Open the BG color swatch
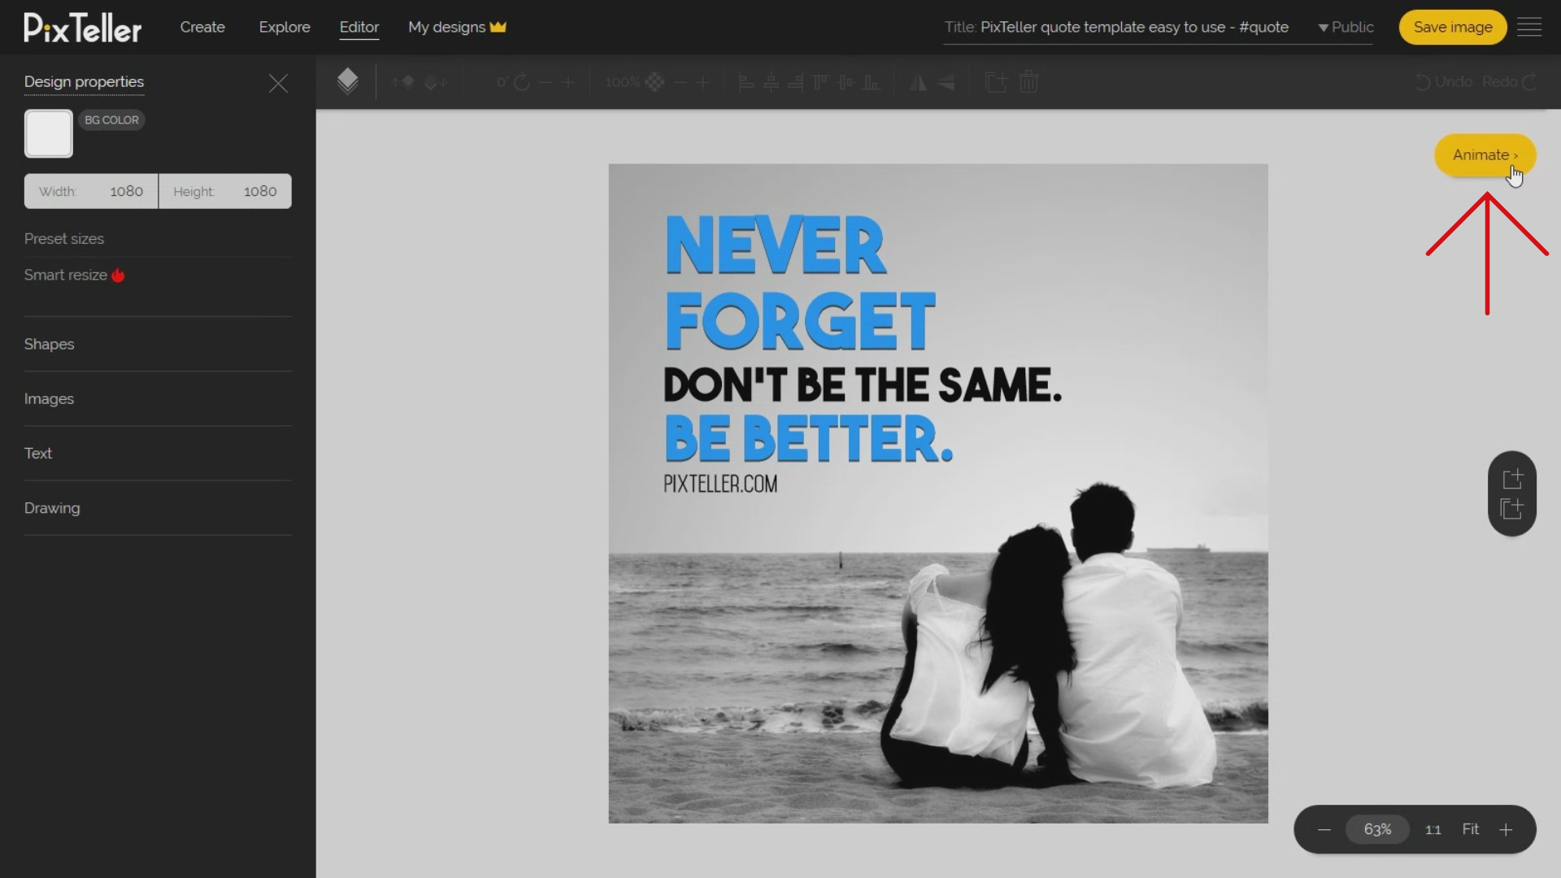The width and height of the screenshot is (1561, 878). click(x=49, y=133)
